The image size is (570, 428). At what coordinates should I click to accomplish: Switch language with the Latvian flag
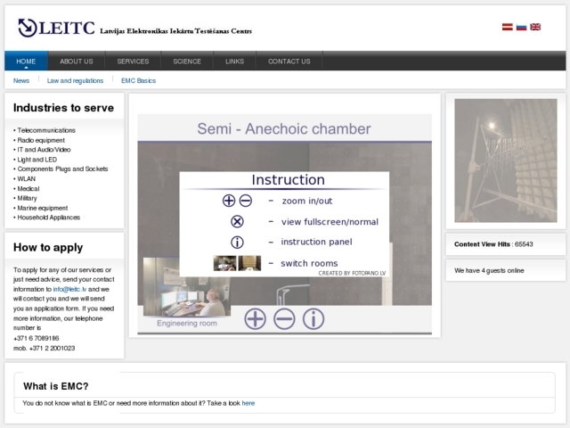[507, 27]
